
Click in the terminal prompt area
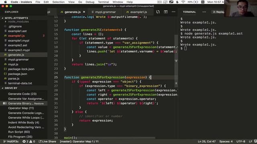(x=186, y=48)
